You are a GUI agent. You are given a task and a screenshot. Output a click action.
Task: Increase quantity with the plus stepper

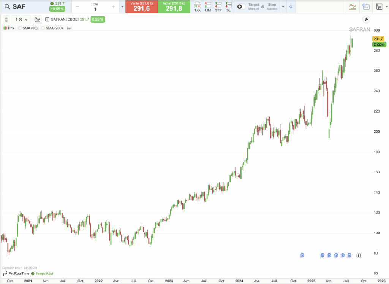113,6
